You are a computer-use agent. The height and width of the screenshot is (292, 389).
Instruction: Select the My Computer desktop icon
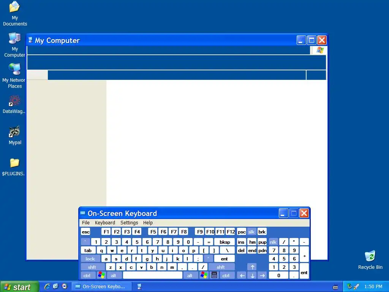click(x=15, y=45)
